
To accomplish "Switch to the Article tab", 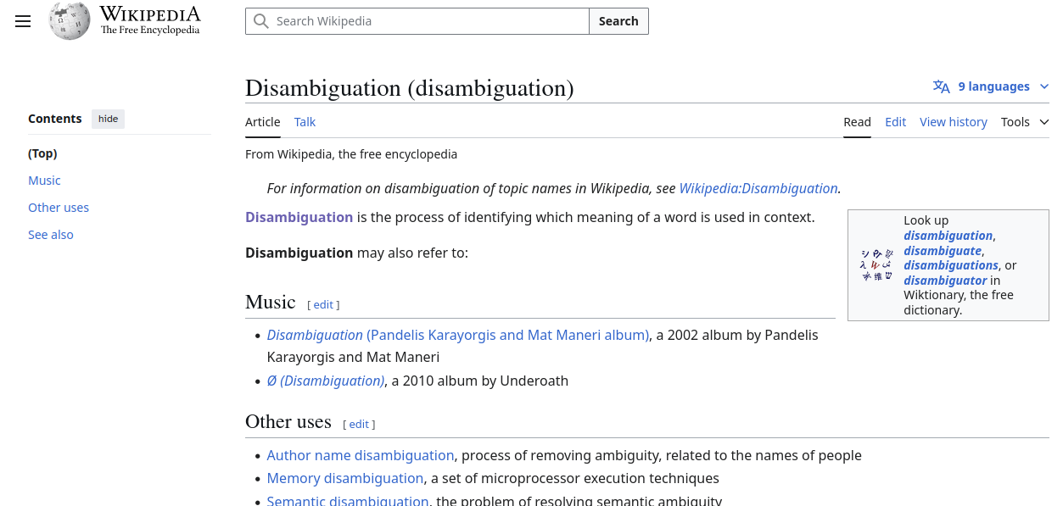I will 262,122.
